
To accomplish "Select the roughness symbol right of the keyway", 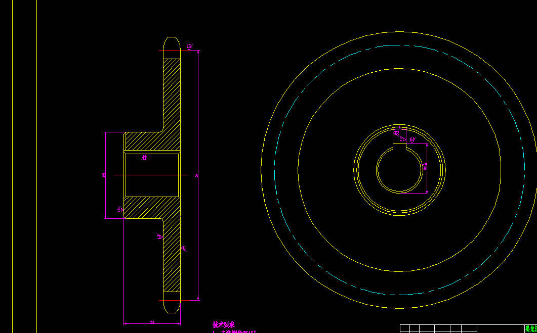I will click(x=412, y=140).
